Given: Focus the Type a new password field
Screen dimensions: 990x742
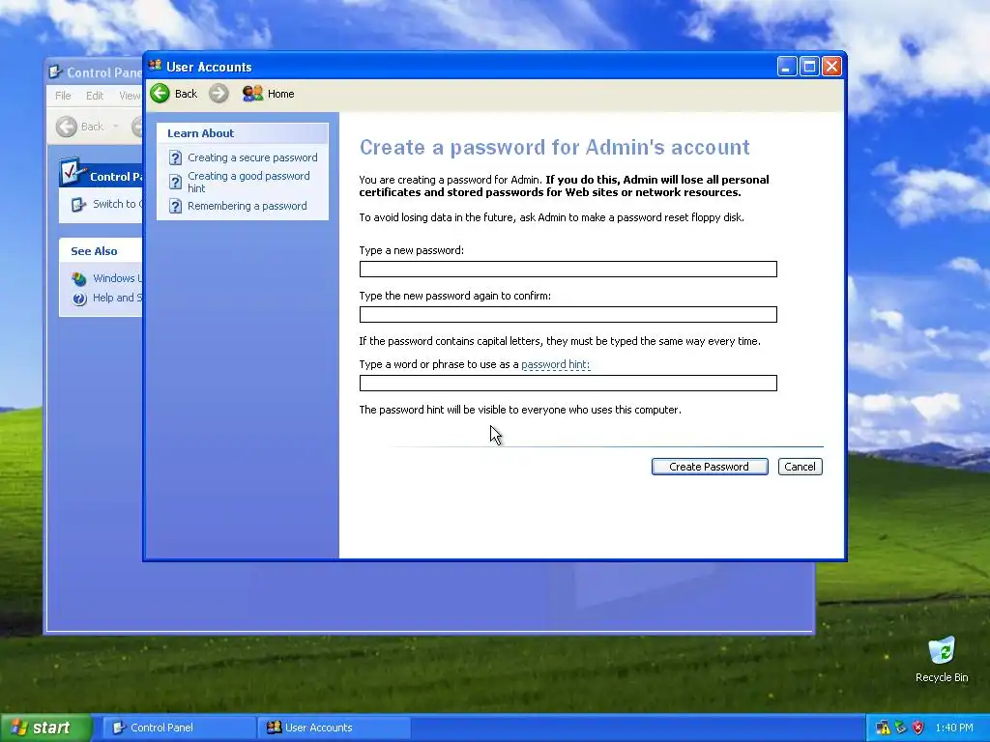Looking at the screenshot, I should (568, 270).
